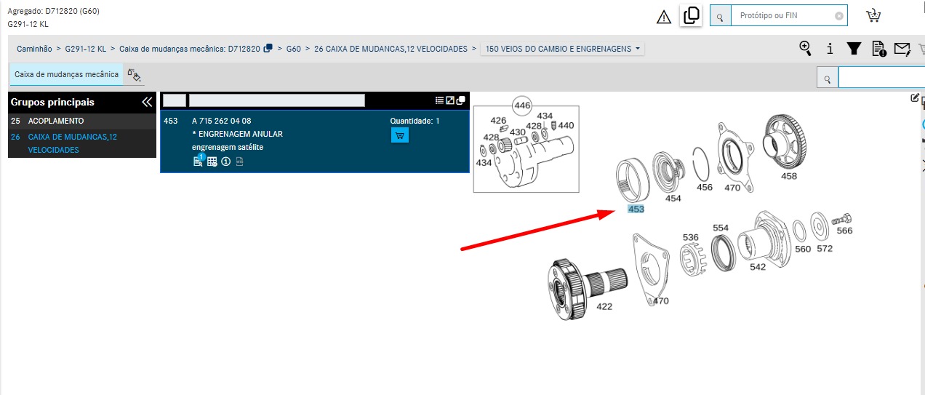The image size is (925, 395).
Task: Click the magnifier beside the second search box
Action: [827, 77]
